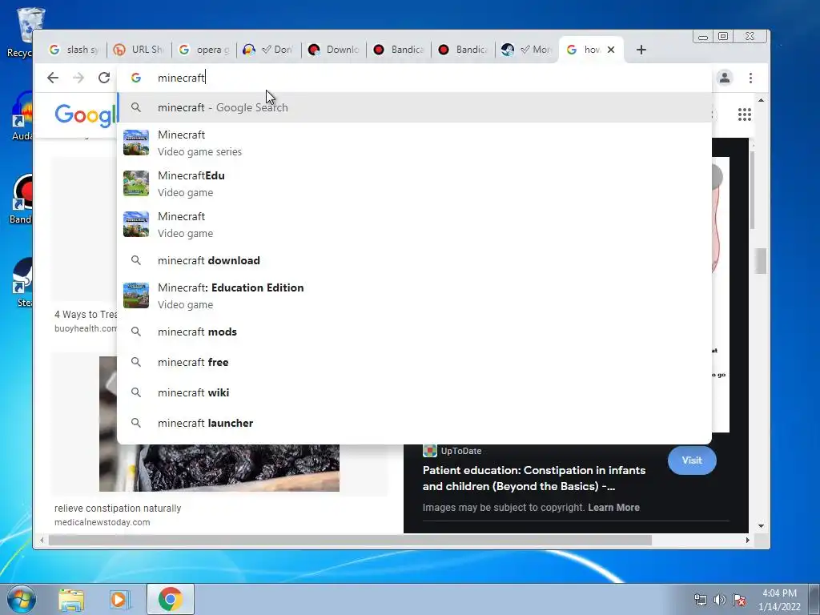Switch to the 'slash sy' tab

tap(74, 50)
